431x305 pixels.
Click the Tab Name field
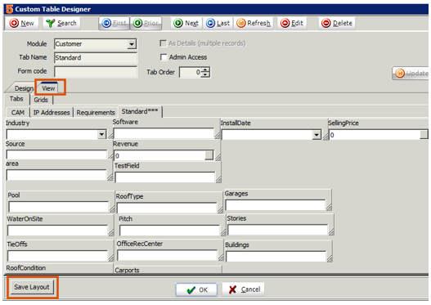(x=96, y=58)
